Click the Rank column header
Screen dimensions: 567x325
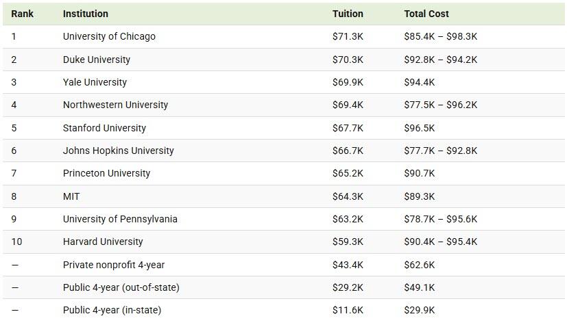tap(22, 14)
